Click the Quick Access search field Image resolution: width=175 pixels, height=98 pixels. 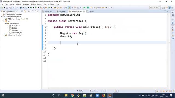pyautogui.click(x=154, y=7)
